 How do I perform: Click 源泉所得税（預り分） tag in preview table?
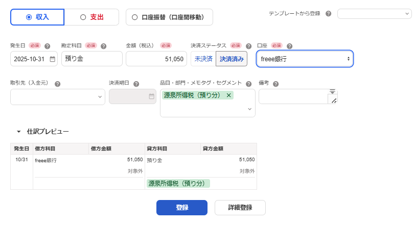[x=178, y=183]
